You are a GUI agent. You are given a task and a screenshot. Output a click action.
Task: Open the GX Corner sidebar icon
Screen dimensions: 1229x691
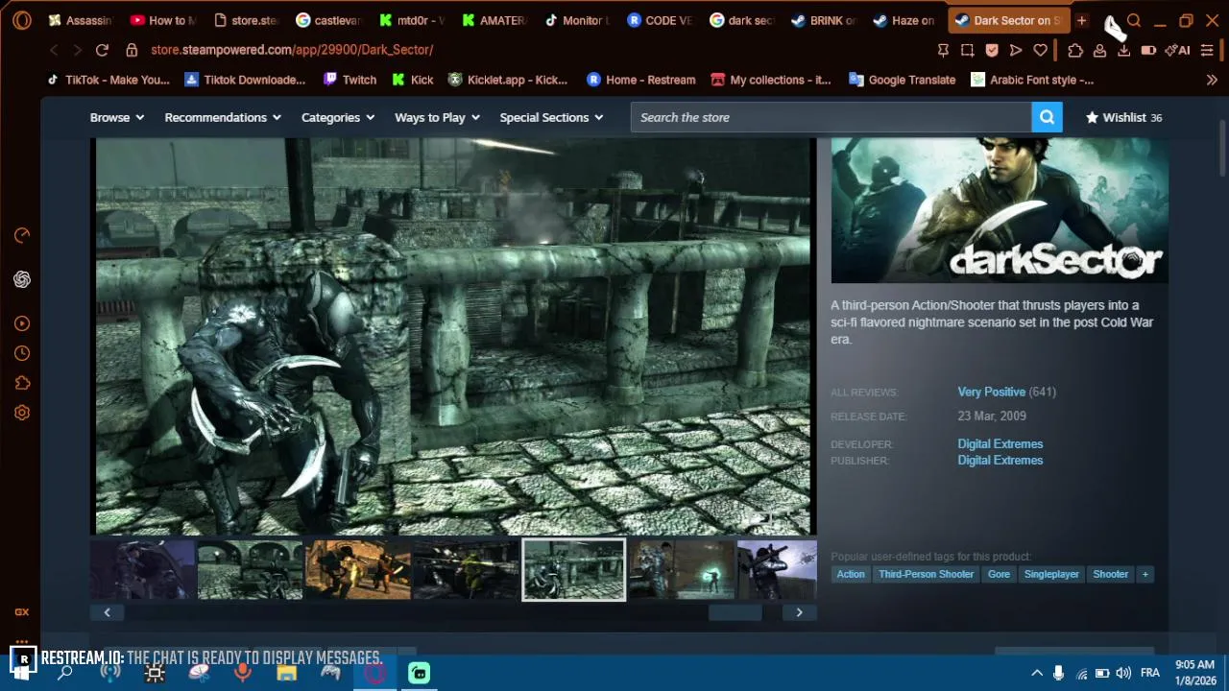tap(22, 611)
